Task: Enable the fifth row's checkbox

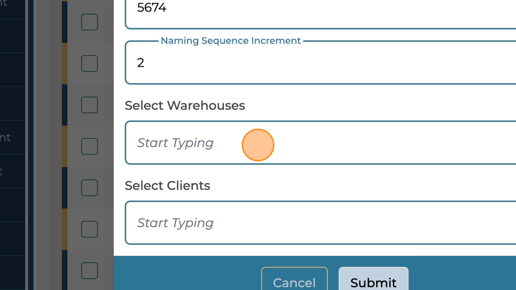Action: pos(89,187)
